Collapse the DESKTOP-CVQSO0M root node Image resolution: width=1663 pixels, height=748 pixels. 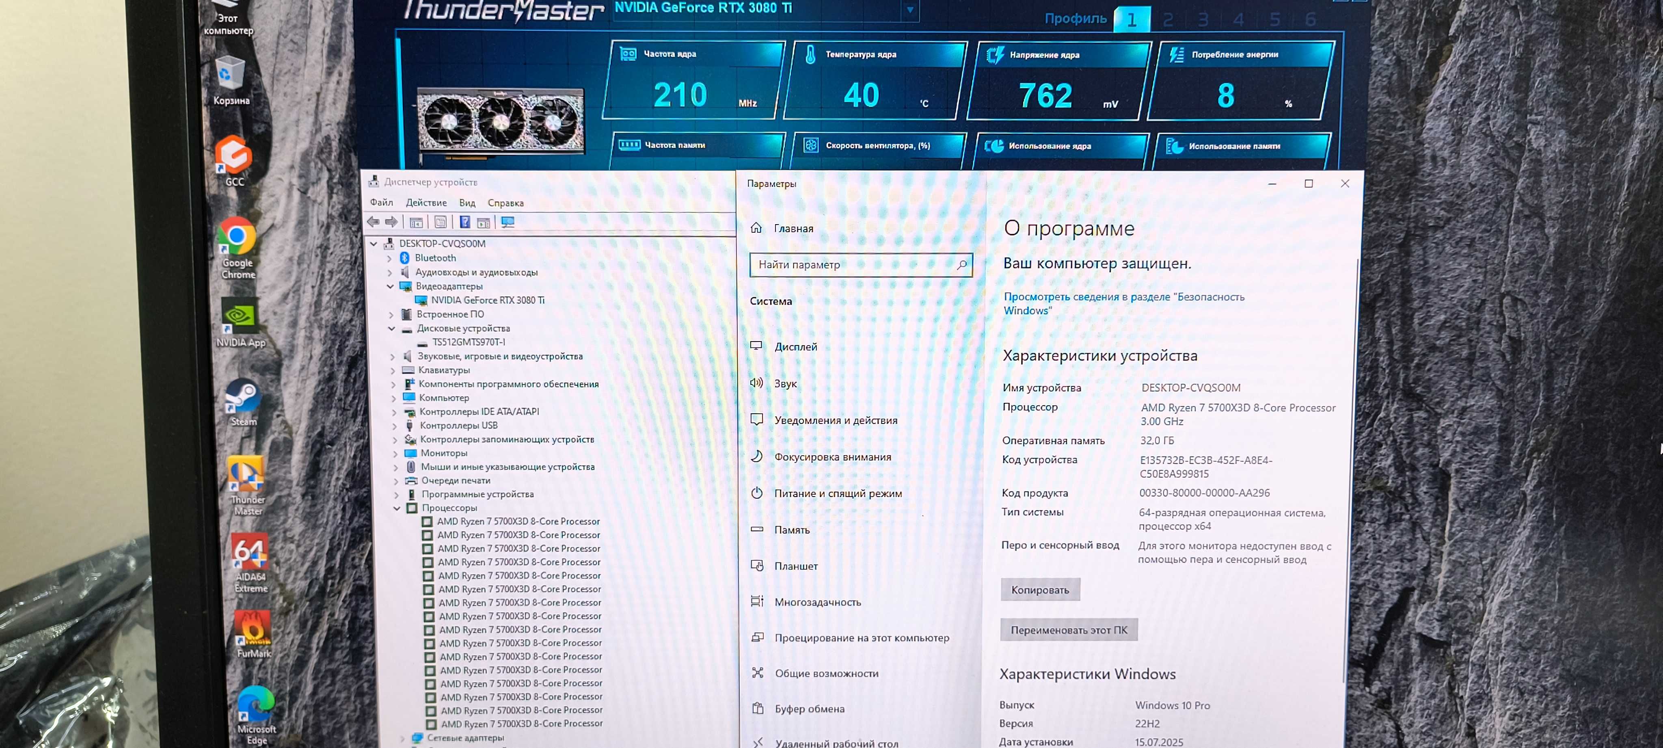click(373, 244)
